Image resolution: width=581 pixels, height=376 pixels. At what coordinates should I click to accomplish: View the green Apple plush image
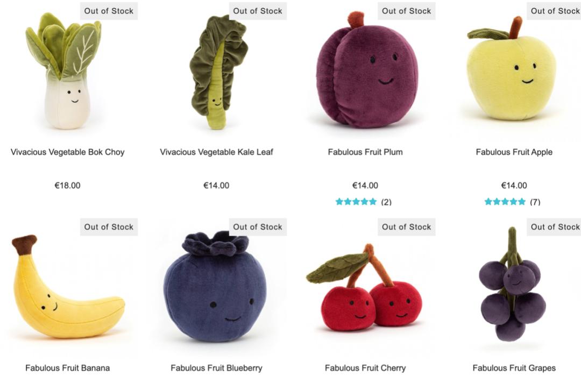pos(512,68)
